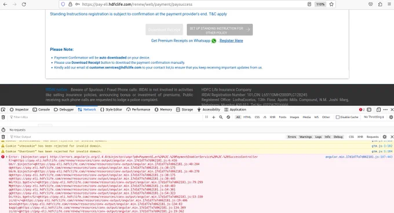Toggle the WS network filter
Image resolution: width=394 pixels, height=213 pixels.
(x=316, y=117)
